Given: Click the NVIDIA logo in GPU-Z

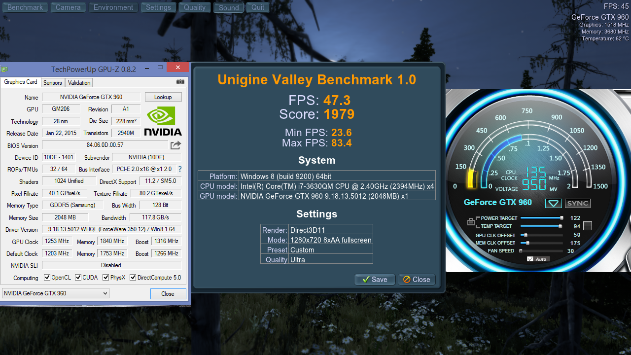Looking at the screenshot, I should click(x=163, y=122).
